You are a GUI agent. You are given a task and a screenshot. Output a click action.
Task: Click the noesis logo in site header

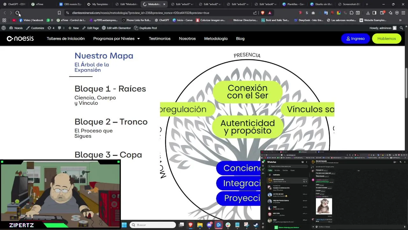(x=20, y=38)
